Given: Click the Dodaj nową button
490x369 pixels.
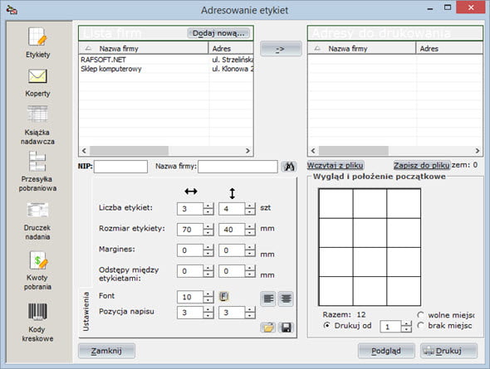Looking at the screenshot, I should [218, 33].
